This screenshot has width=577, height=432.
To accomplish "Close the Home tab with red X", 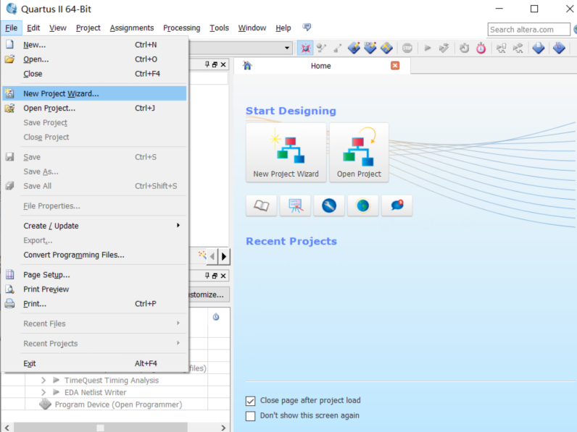I will point(395,65).
